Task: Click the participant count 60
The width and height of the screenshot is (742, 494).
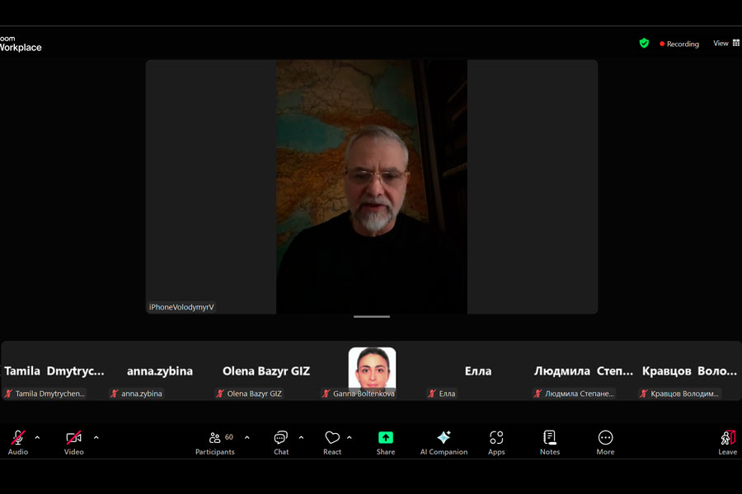Action: coord(229,437)
